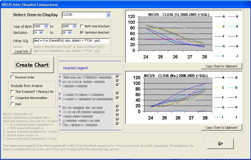Expand the Gestation end value dropdown

click(x=70, y=32)
